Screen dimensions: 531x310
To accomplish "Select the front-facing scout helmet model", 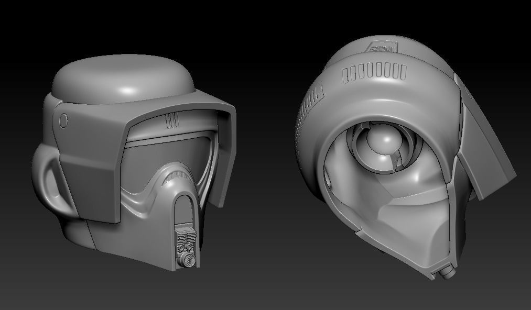I will tap(134, 162).
